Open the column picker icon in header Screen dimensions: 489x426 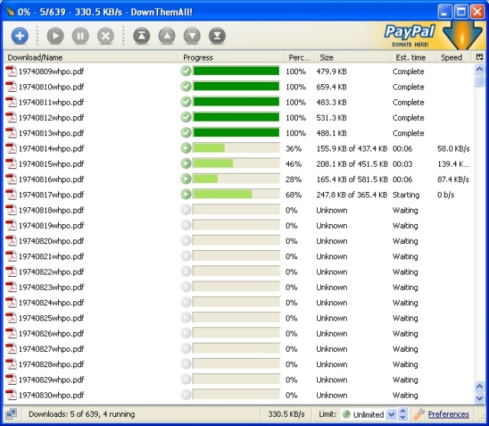click(480, 57)
